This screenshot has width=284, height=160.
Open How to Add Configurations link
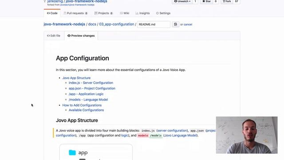point(82,105)
